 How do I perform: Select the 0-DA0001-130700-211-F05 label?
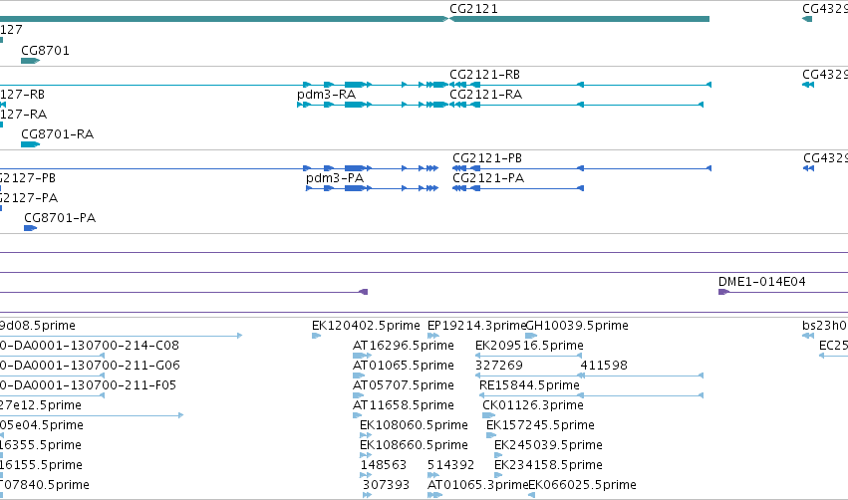click(88, 385)
